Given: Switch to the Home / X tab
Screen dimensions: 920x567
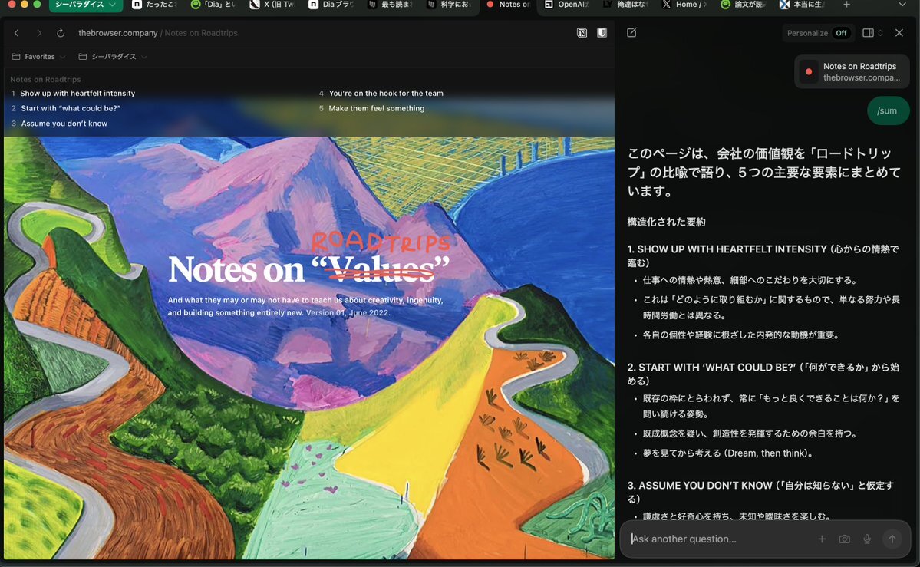Looking at the screenshot, I should [x=684, y=5].
